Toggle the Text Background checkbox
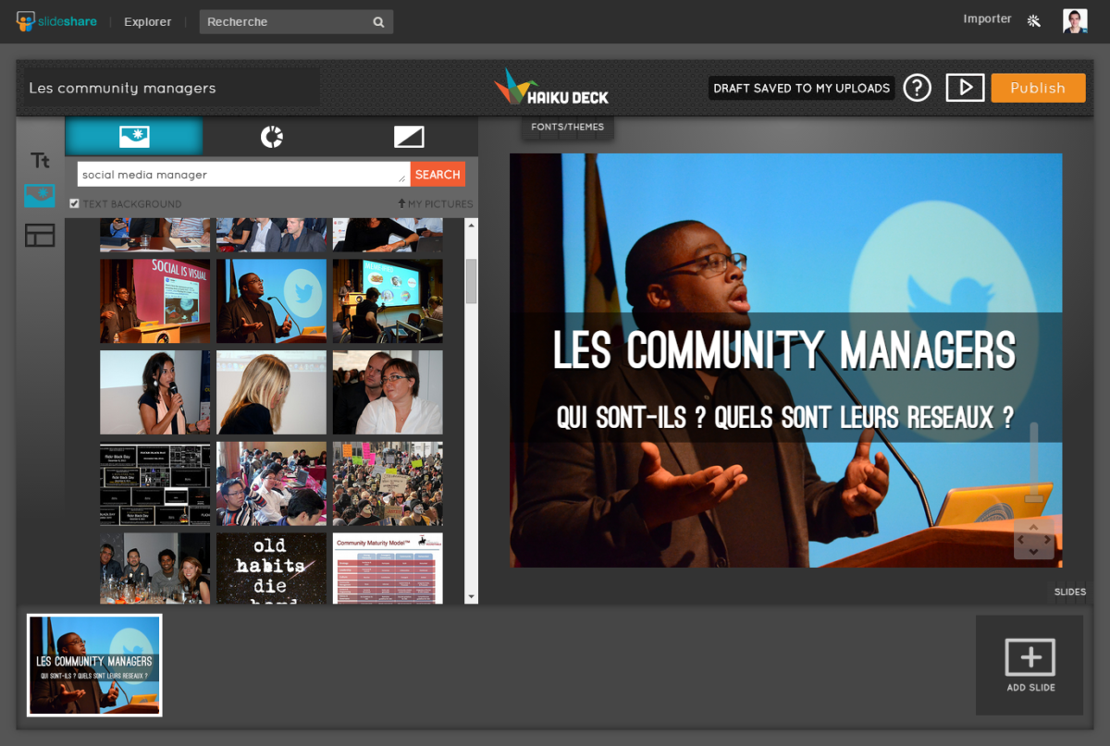This screenshot has width=1110, height=746. pyautogui.click(x=74, y=203)
